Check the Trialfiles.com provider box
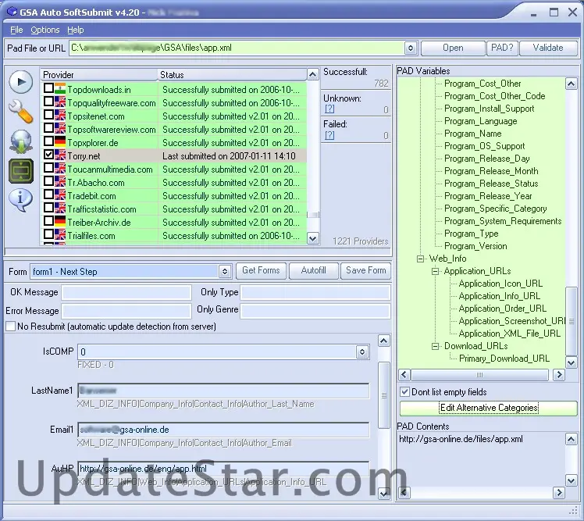 (x=48, y=235)
